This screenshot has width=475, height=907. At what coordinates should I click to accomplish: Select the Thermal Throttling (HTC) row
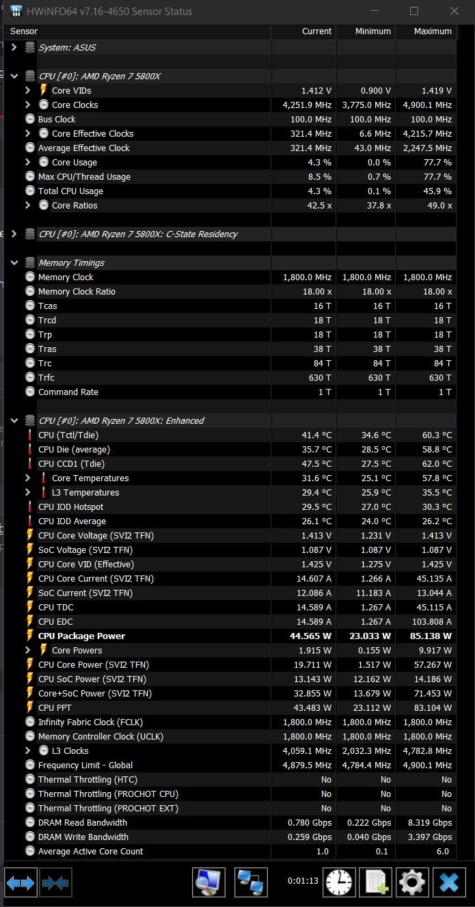(87, 779)
